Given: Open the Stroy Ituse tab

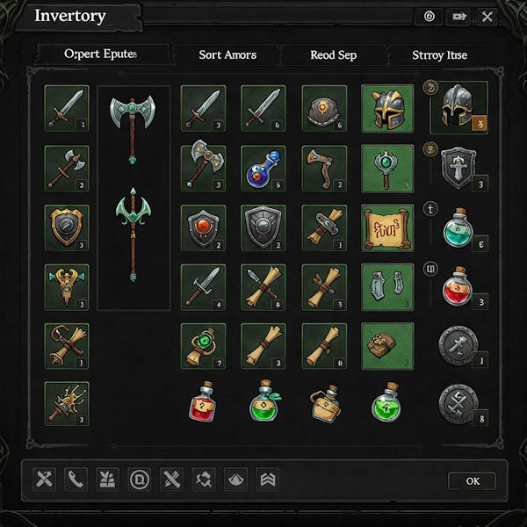Looking at the screenshot, I should (440, 54).
